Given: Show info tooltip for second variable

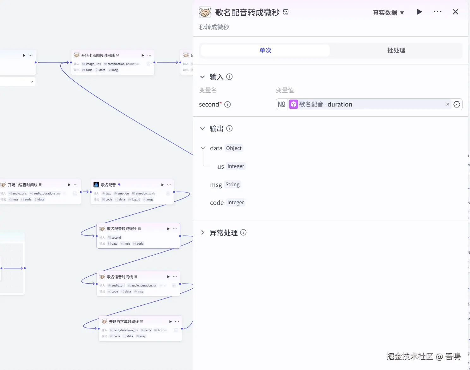Looking at the screenshot, I should pyautogui.click(x=227, y=104).
